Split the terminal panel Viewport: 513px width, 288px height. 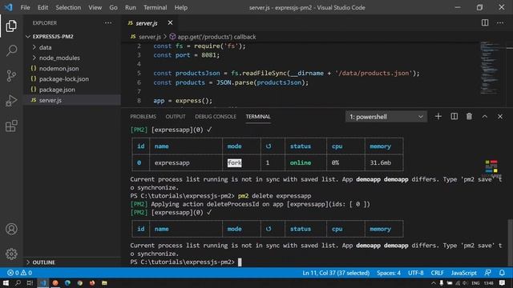[454, 117]
